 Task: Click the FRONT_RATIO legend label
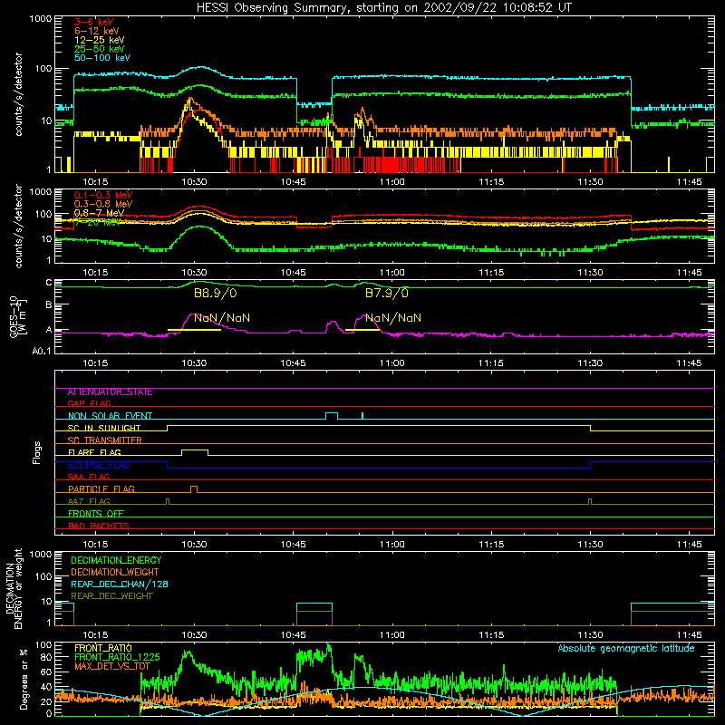pos(103,648)
